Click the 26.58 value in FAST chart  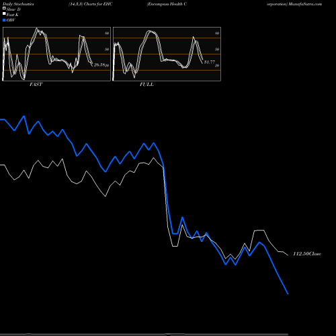[99, 65]
